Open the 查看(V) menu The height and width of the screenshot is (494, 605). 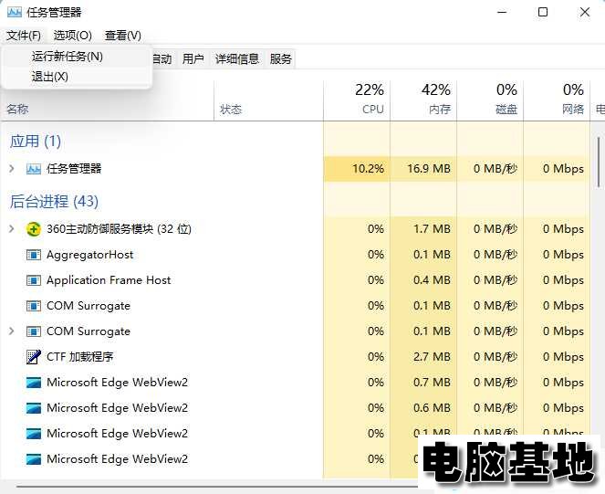(122, 36)
